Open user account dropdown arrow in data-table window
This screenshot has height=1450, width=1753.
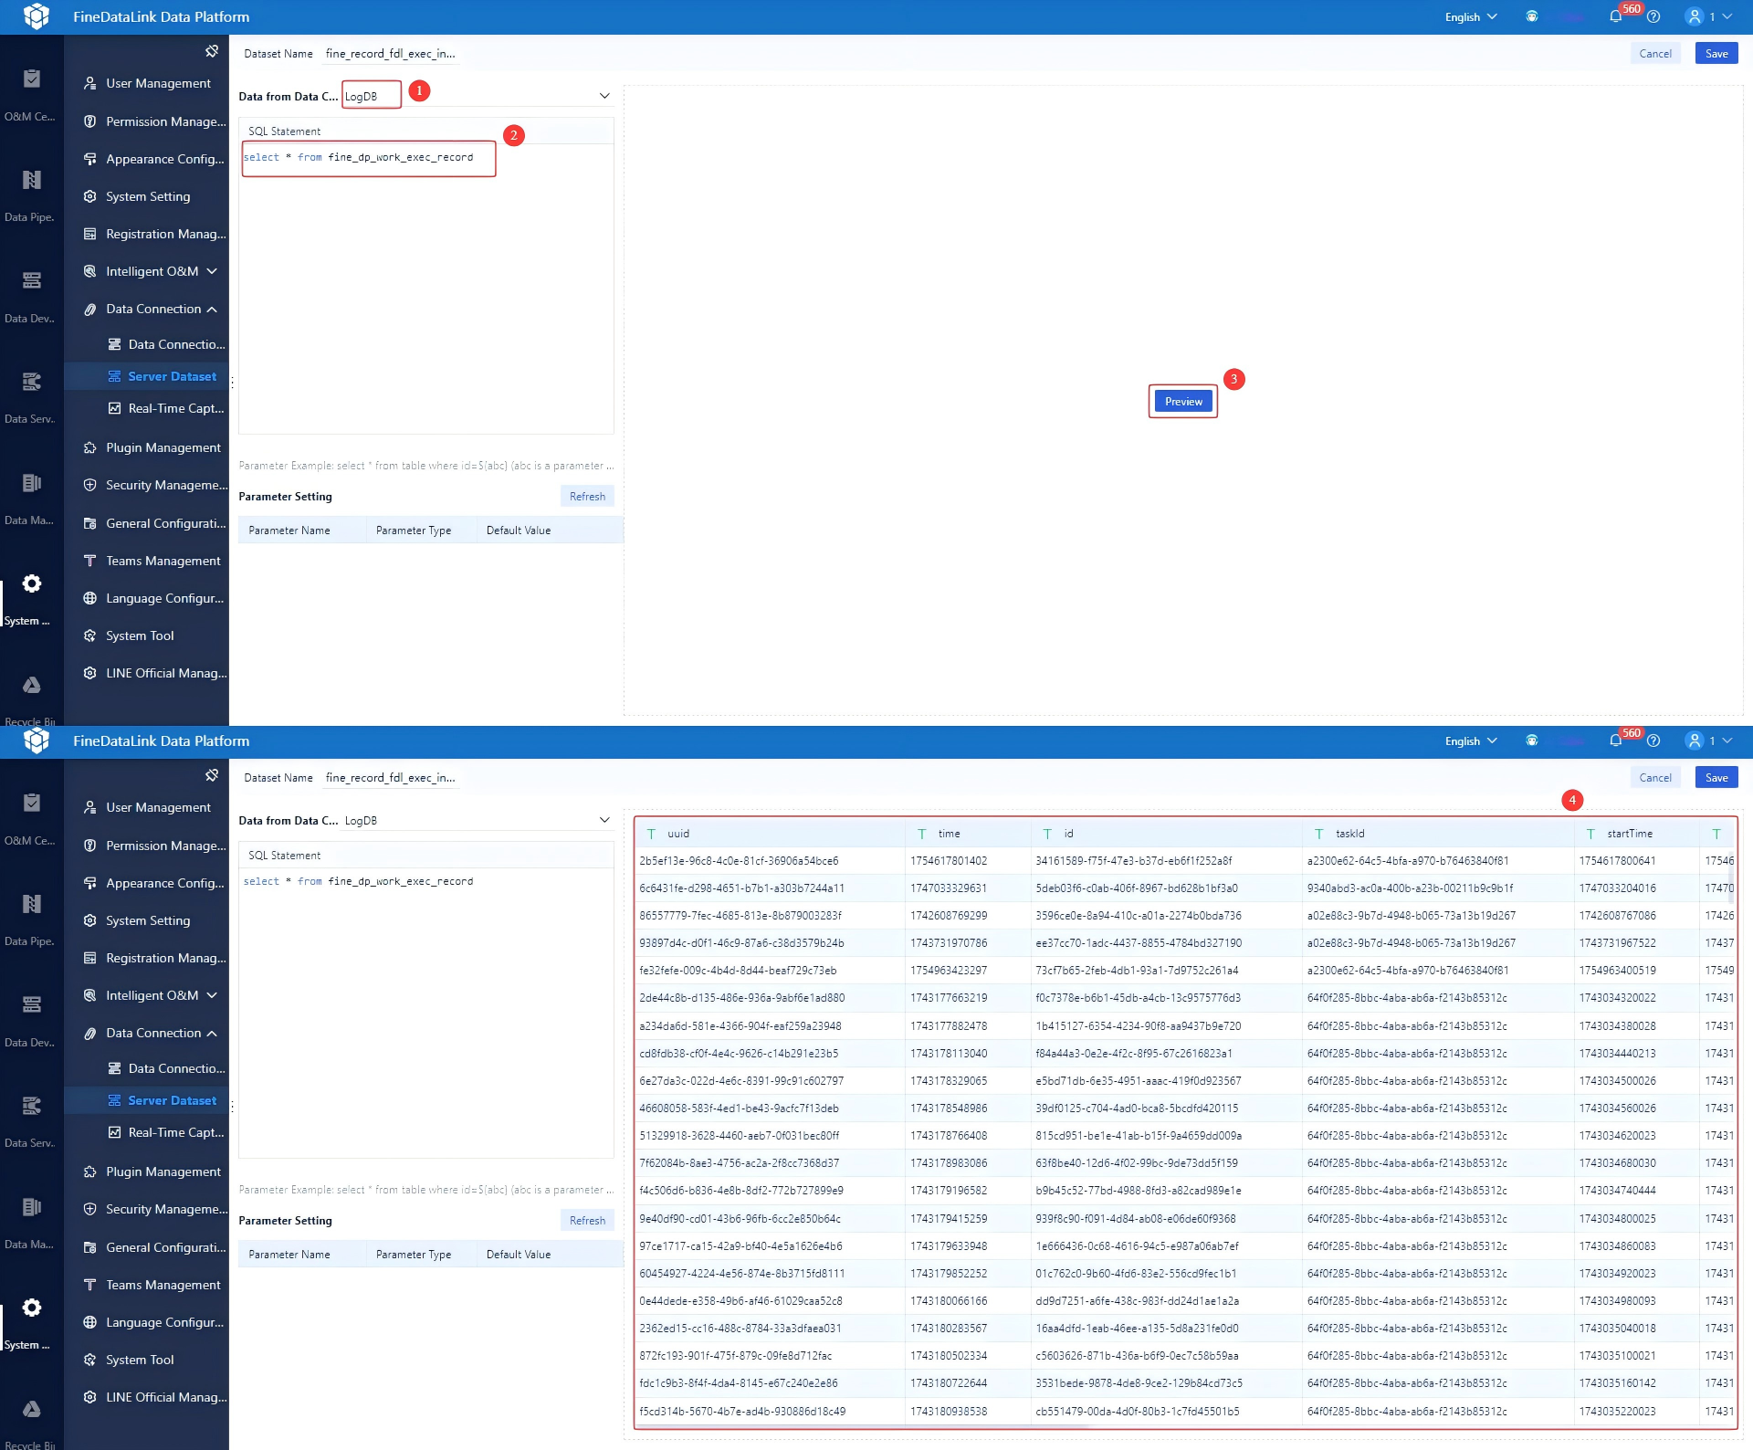pyautogui.click(x=1727, y=741)
